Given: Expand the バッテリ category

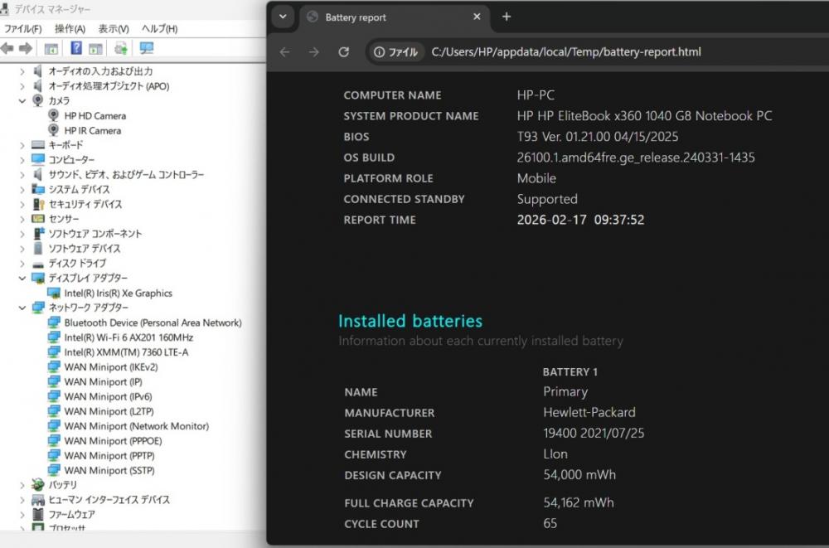Looking at the screenshot, I should click(x=22, y=485).
